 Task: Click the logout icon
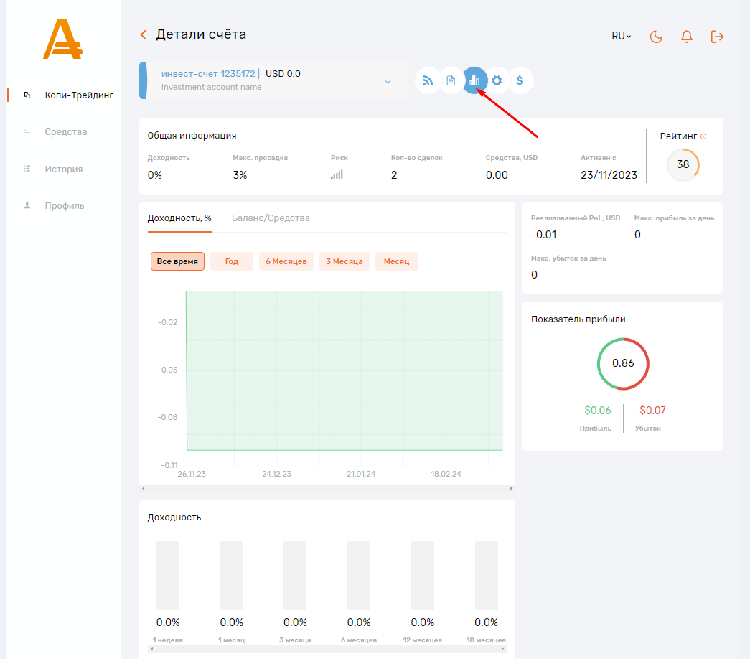(717, 37)
